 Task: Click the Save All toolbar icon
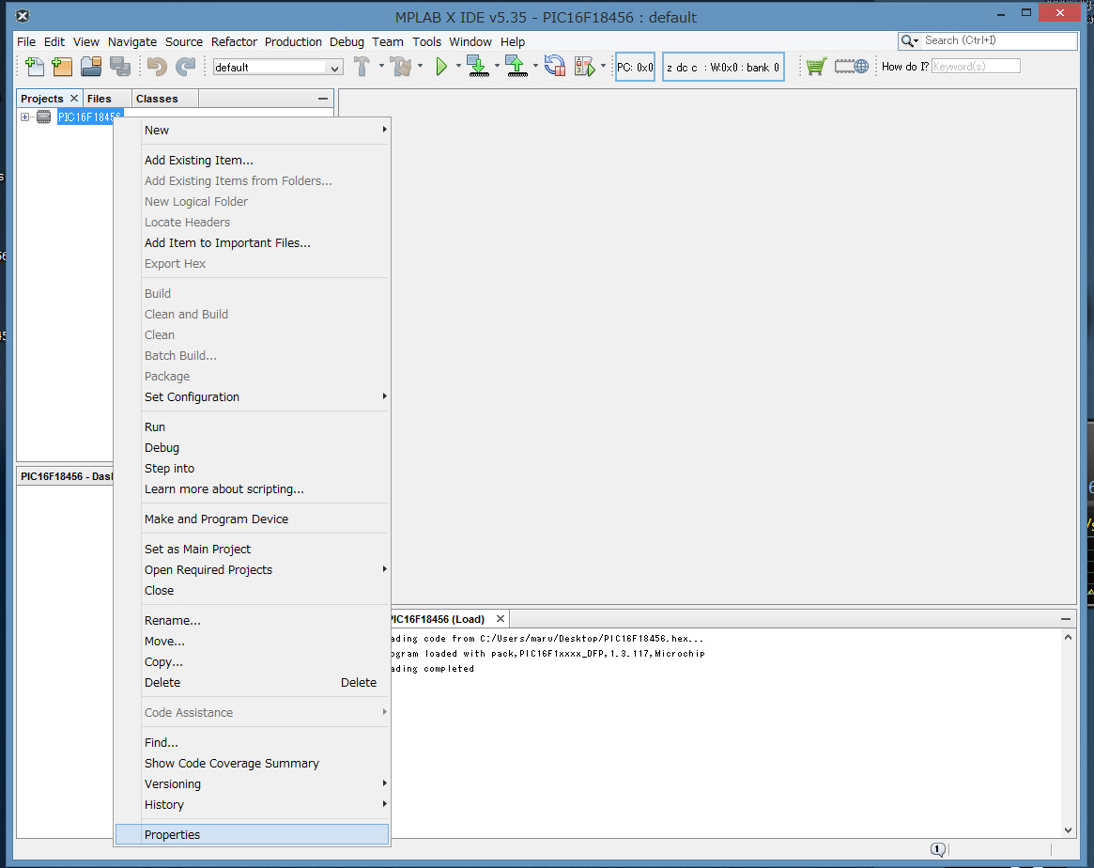point(120,67)
